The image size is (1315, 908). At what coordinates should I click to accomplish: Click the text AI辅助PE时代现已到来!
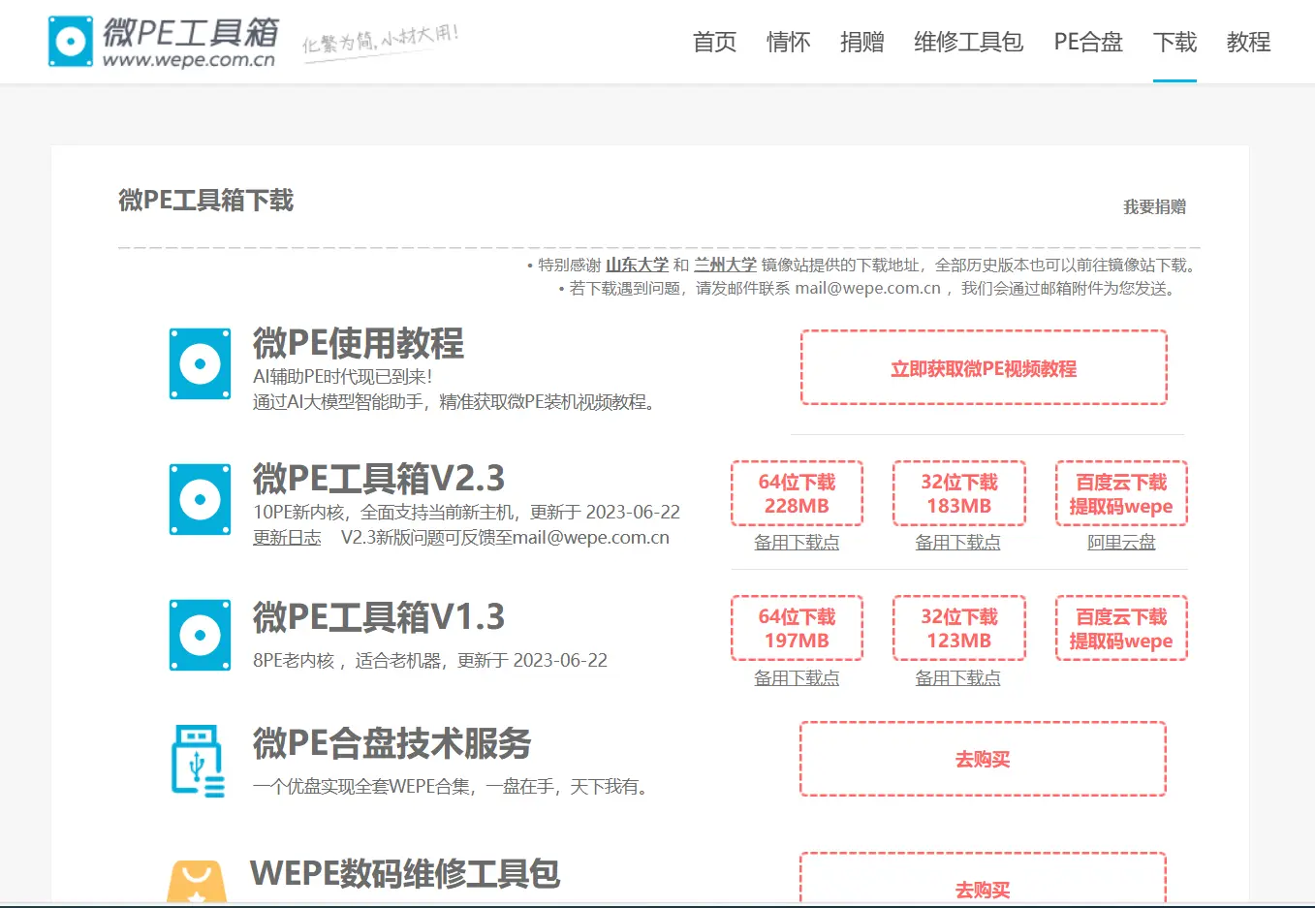click(x=343, y=377)
